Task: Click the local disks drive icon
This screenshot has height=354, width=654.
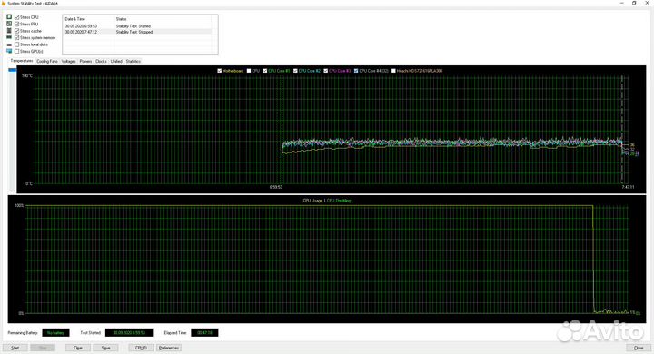Action: [x=9, y=44]
